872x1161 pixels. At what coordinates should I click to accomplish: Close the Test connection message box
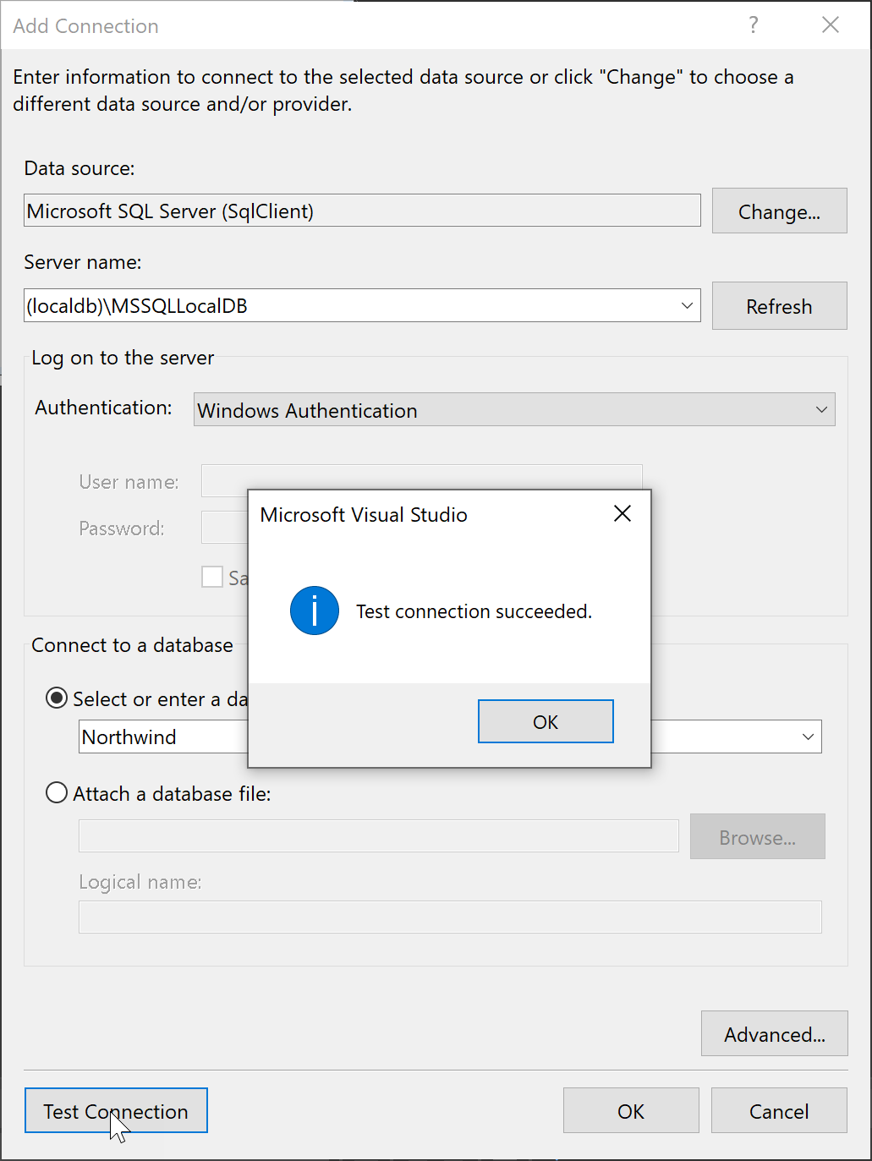[622, 512]
